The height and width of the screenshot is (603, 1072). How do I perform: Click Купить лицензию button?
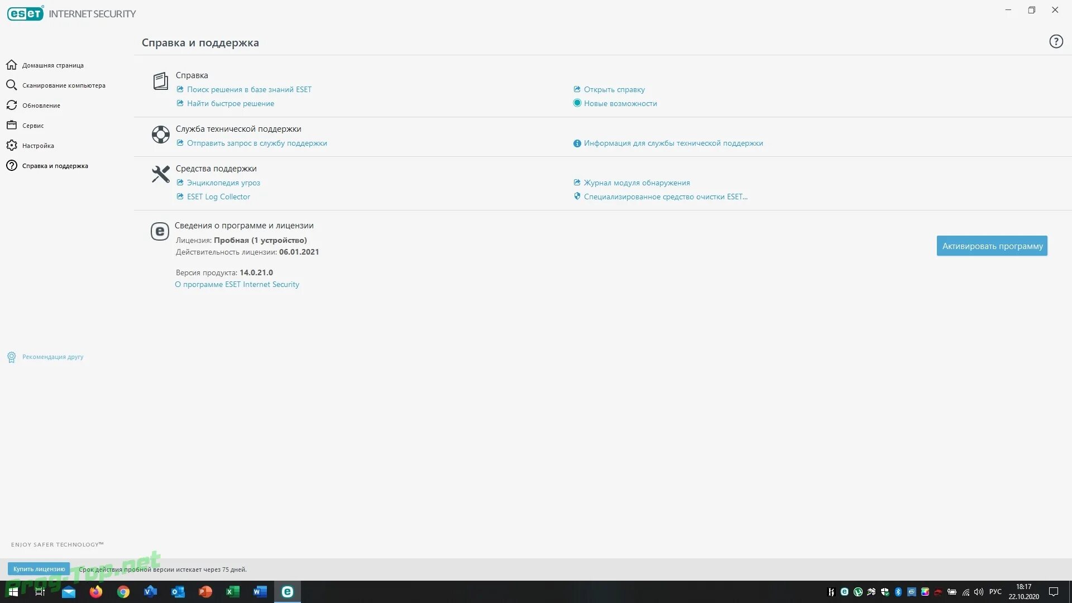[39, 569]
